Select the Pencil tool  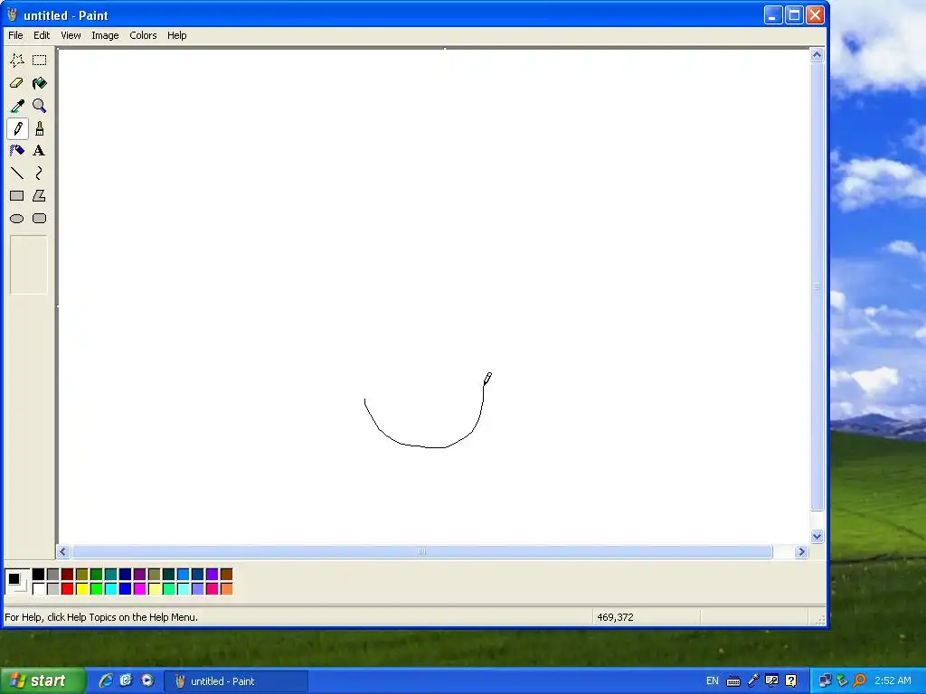point(17,128)
